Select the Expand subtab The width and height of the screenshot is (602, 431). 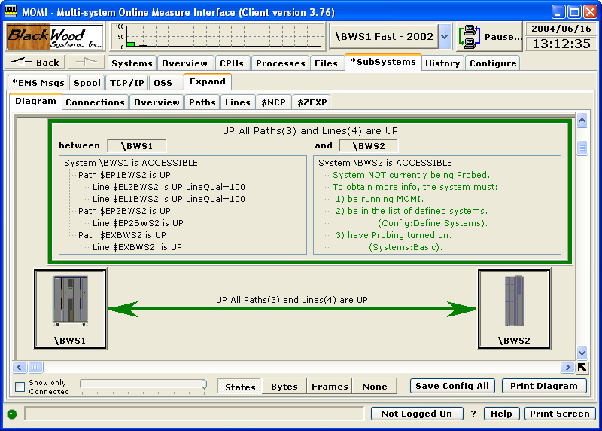point(208,81)
